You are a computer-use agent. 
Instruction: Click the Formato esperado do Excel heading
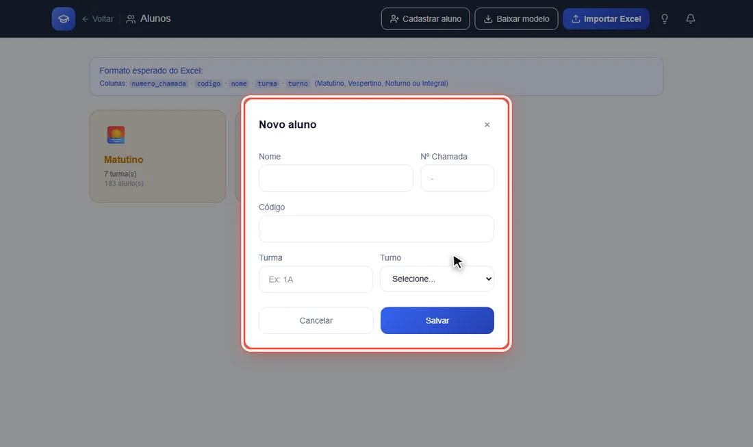coord(151,71)
